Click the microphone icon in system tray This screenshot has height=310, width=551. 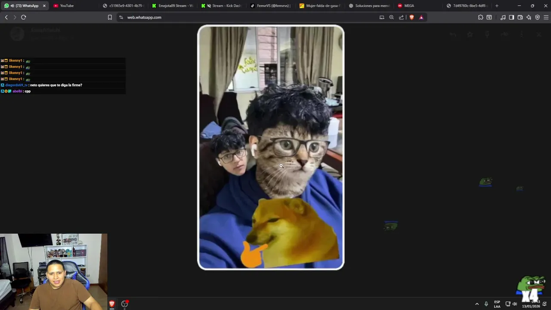486,304
